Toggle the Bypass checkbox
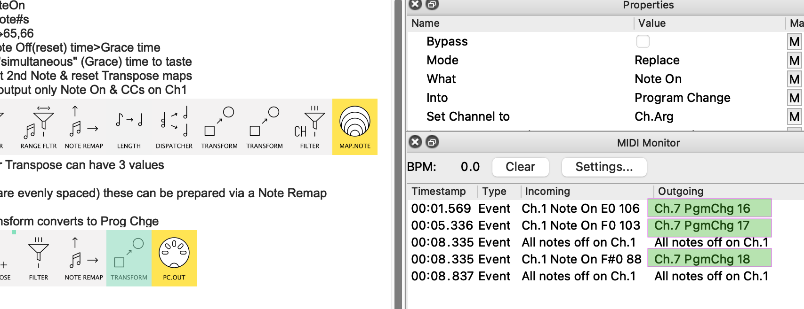 643,41
